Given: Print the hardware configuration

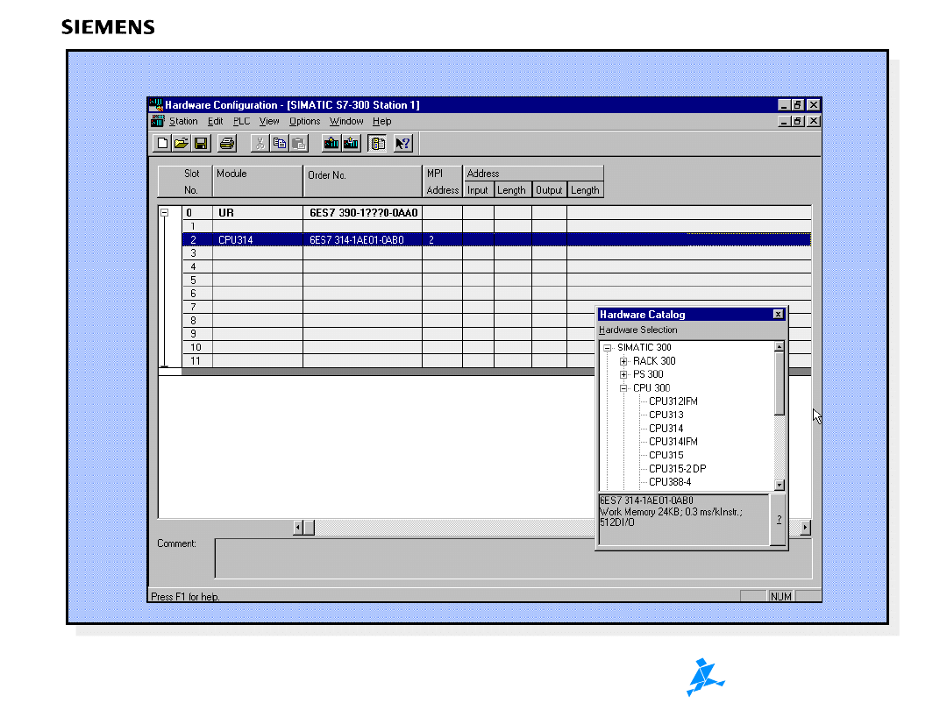Looking at the screenshot, I should 227,143.
